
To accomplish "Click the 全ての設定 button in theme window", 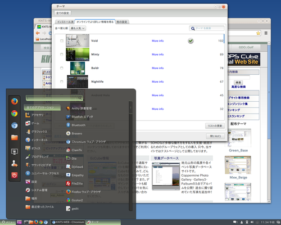I will tap(62, 13).
